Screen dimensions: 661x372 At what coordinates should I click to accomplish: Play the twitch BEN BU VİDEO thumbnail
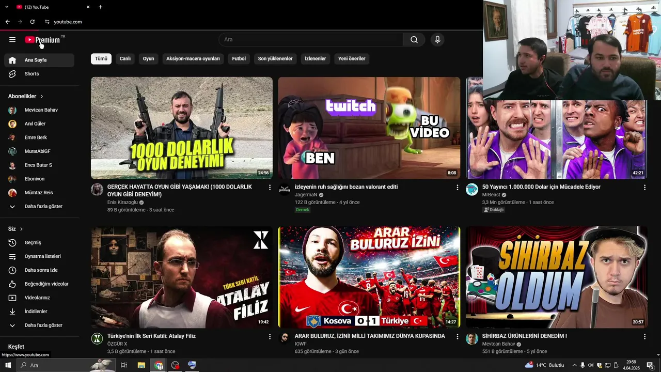(369, 128)
